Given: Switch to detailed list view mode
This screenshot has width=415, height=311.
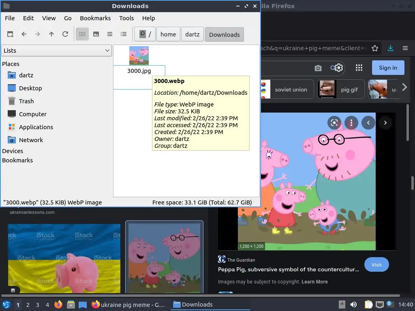Looking at the screenshot, I should point(124,34).
